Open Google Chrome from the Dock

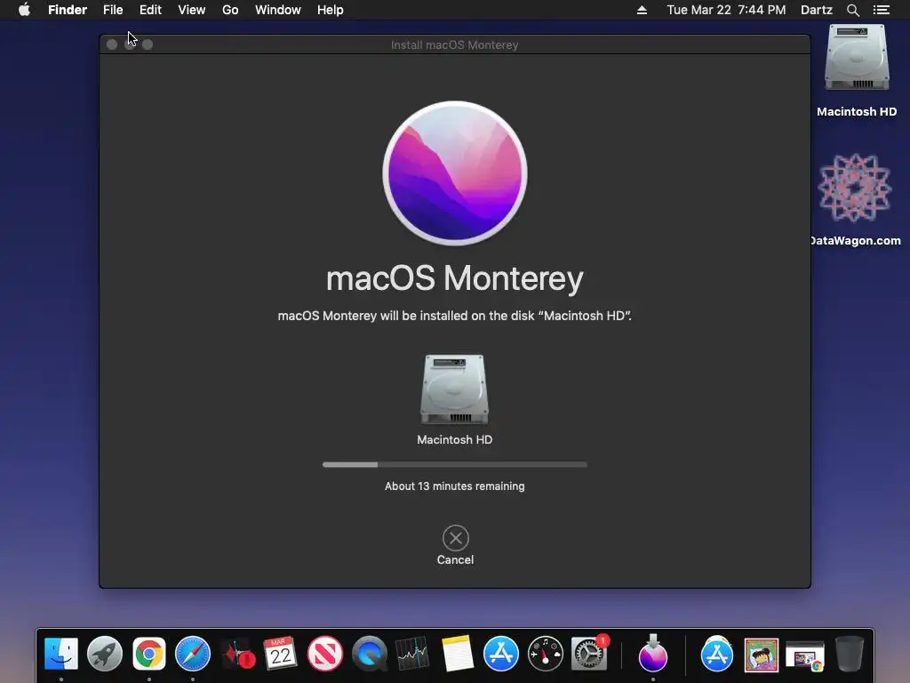coord(149,654)
